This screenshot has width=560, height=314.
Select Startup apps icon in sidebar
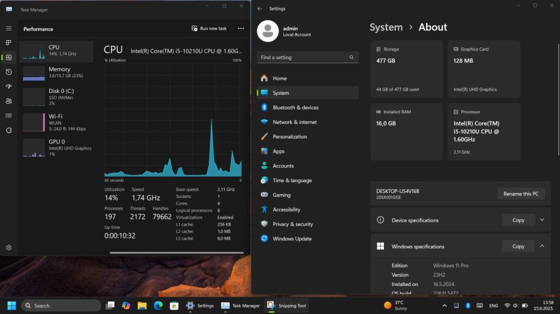tap(9, 86)
